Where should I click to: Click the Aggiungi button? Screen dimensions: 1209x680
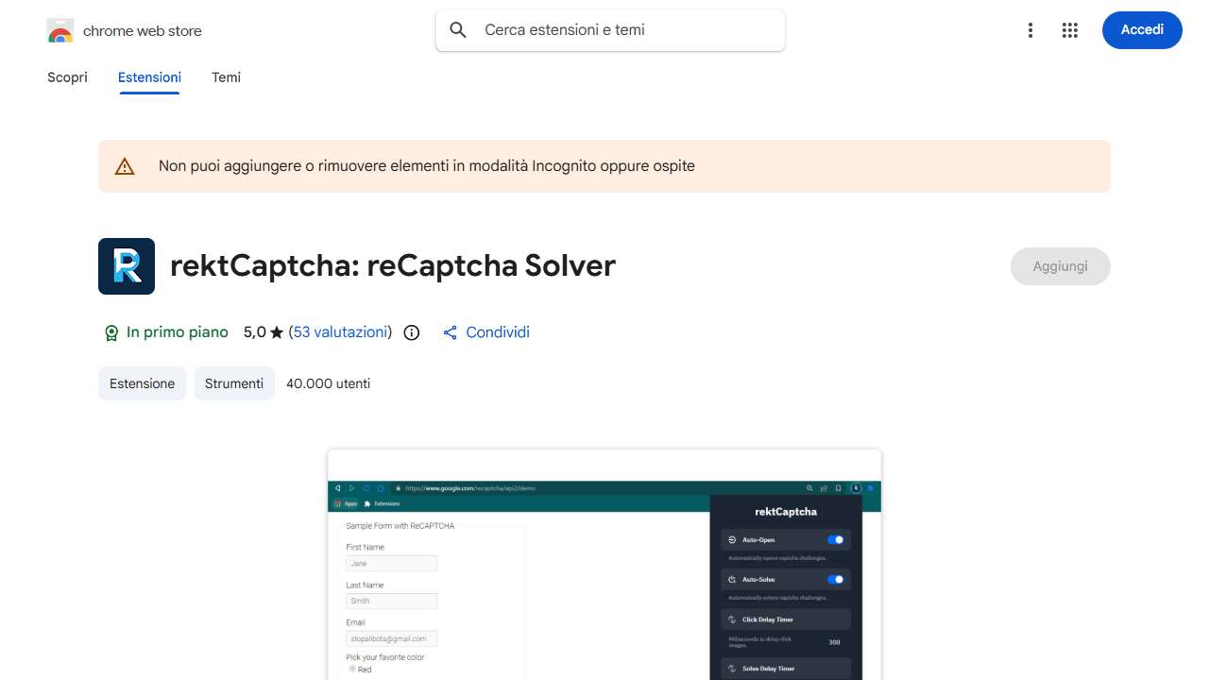coord(1060,266)
